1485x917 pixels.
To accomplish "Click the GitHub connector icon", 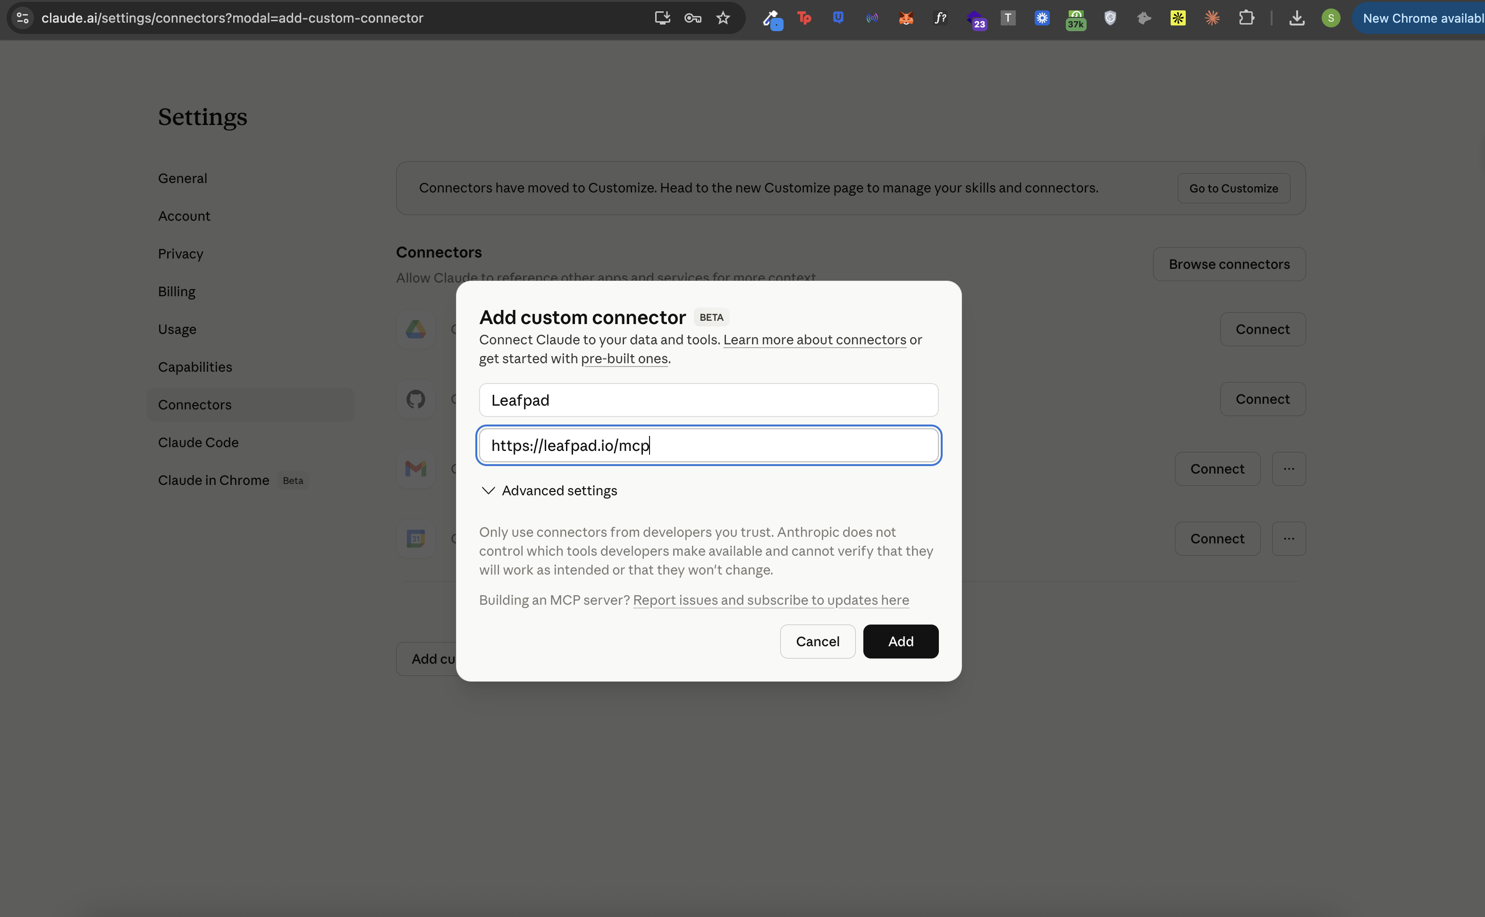I will [416, 399].
